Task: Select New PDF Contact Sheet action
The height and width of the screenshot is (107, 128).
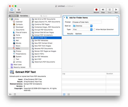Action: 43,43
